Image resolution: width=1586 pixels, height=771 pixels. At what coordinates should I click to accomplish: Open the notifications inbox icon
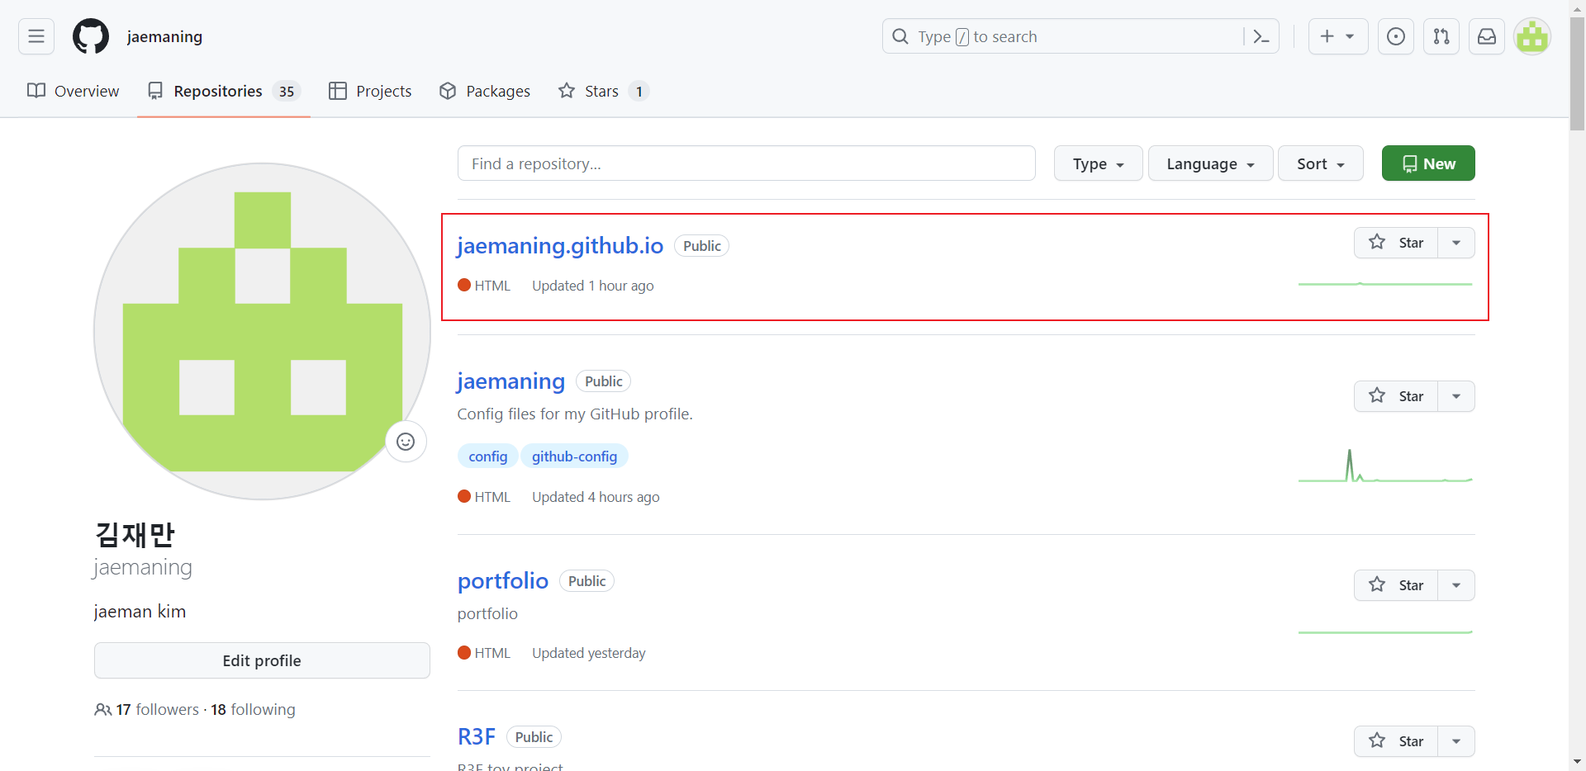pyautogui.click(x=1487, y=36)
